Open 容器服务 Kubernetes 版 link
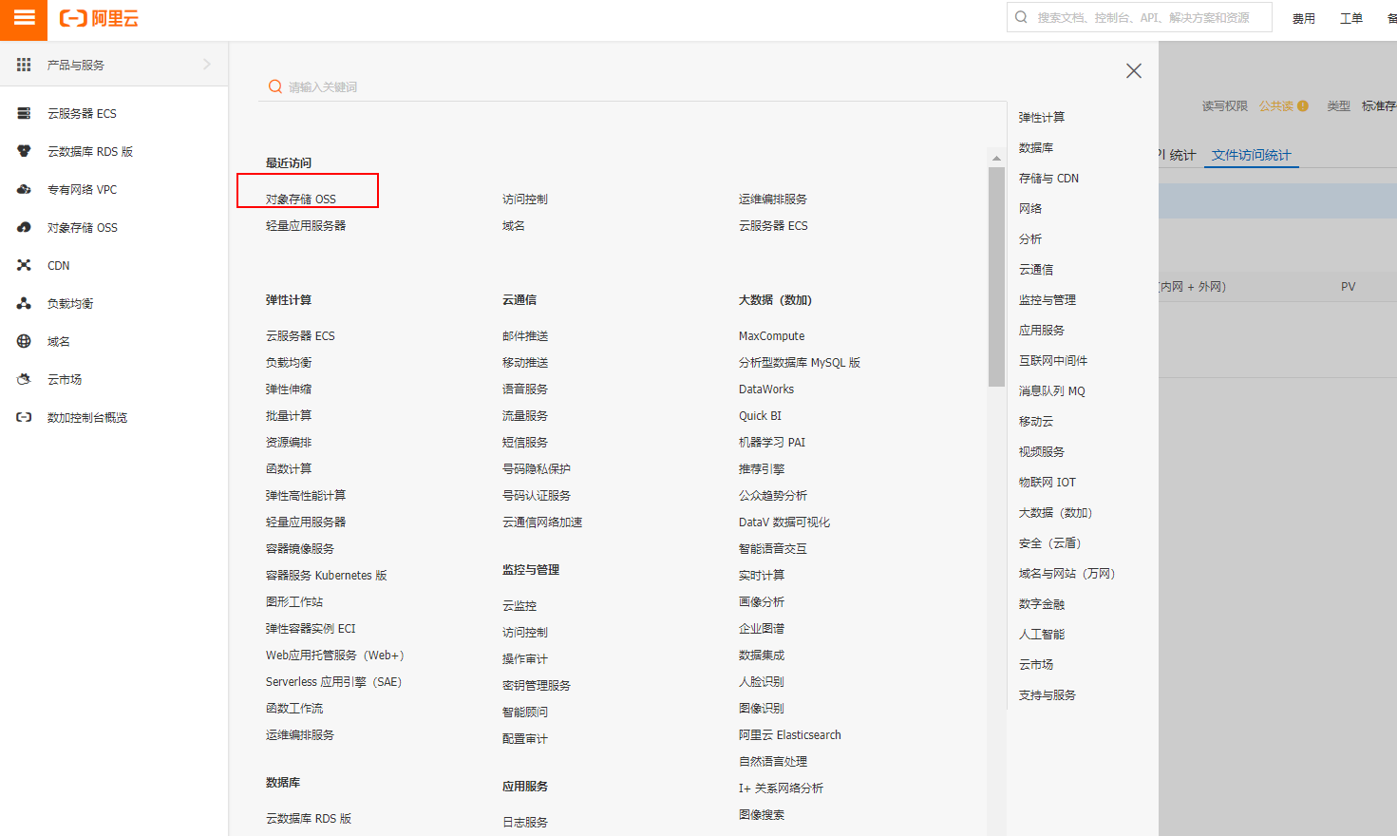Screen dimensions: 1397x836 pos(327,575)
